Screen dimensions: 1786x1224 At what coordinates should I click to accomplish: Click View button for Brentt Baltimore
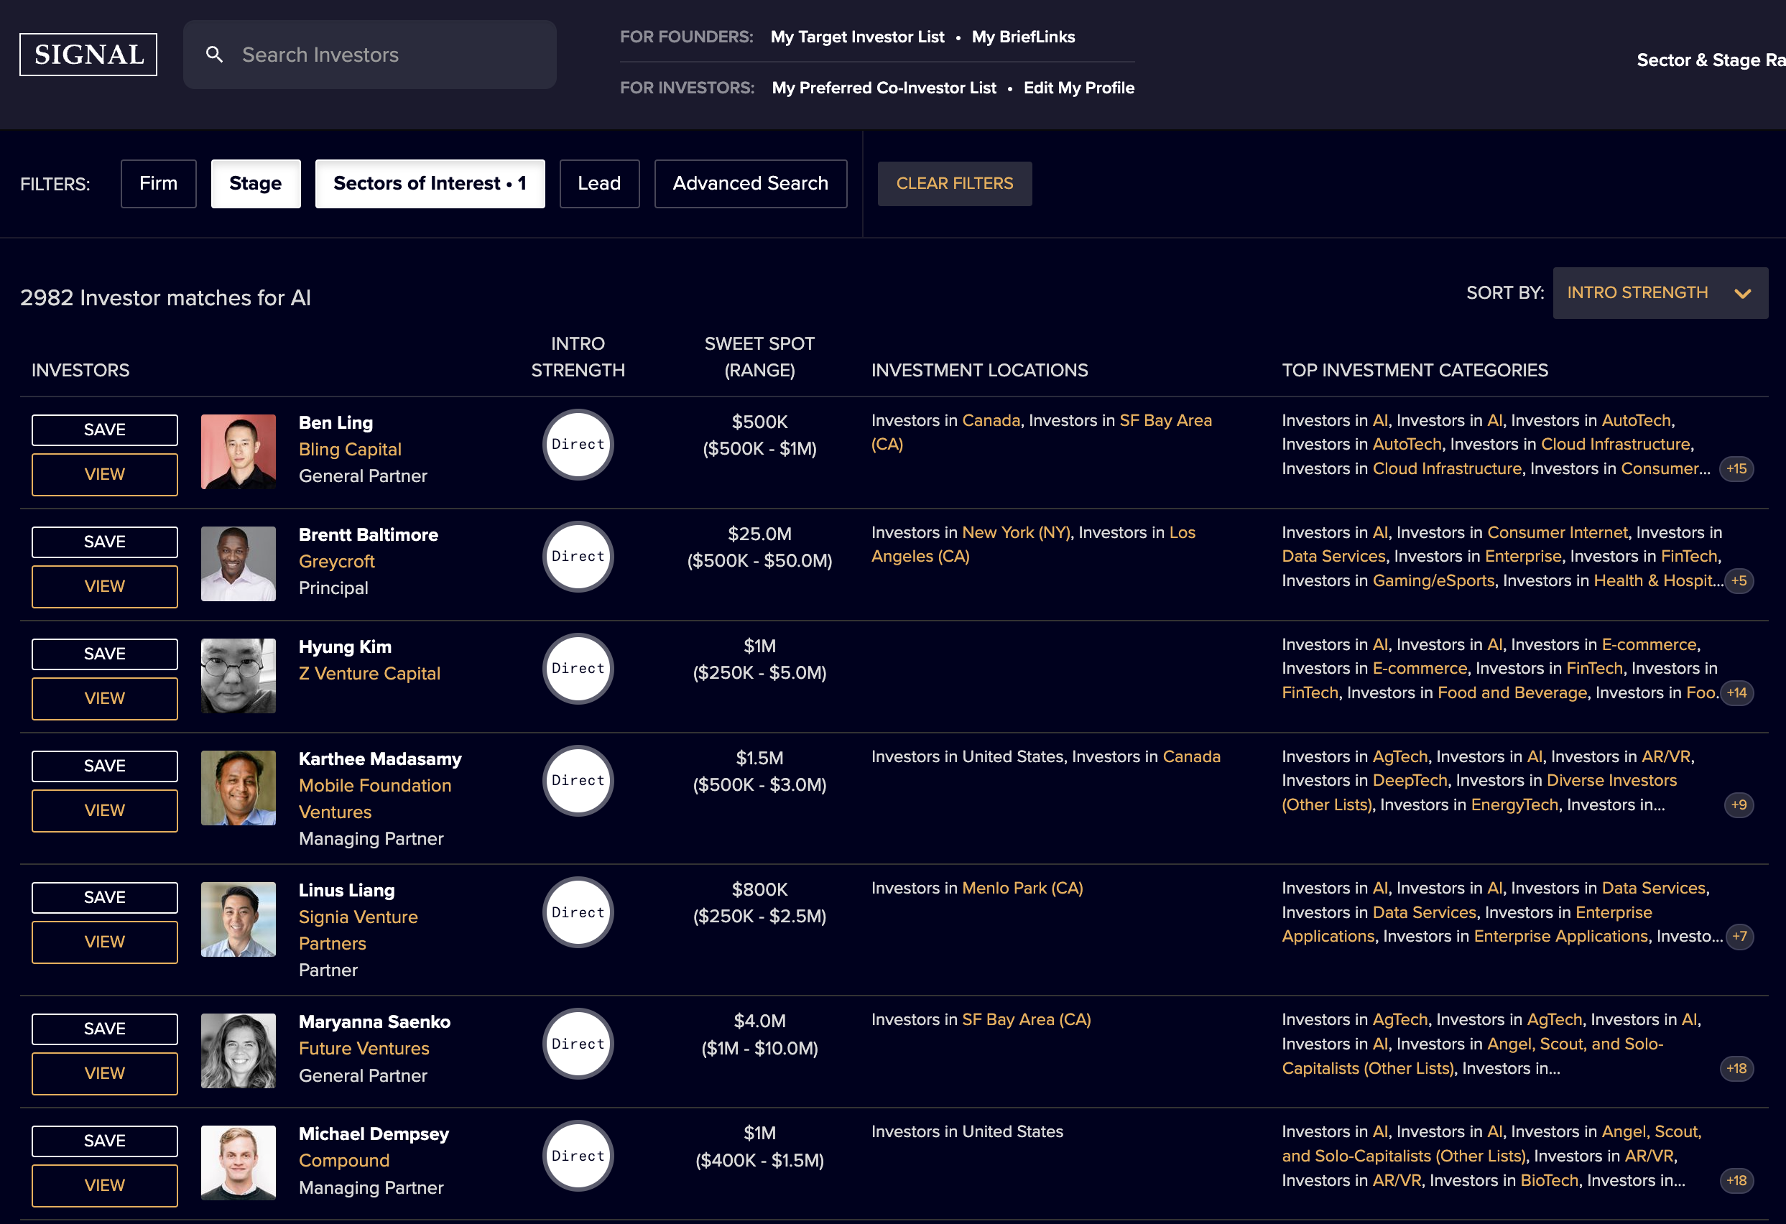(x=103, y=586)
